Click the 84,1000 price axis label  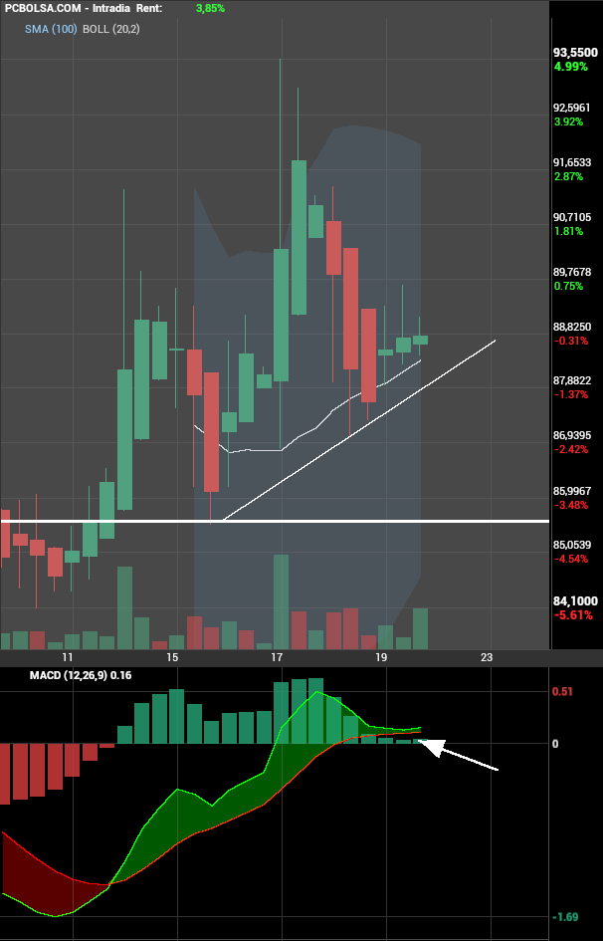coord(575,600)
